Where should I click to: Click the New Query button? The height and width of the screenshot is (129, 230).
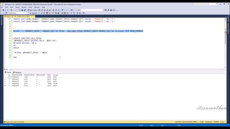[x=32, y=10]
